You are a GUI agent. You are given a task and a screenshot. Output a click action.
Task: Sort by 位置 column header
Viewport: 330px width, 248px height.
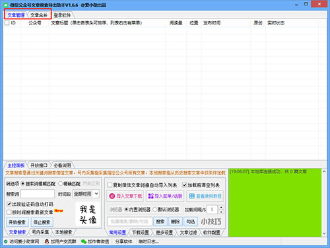pyautogui.click(x=194, y=23)
